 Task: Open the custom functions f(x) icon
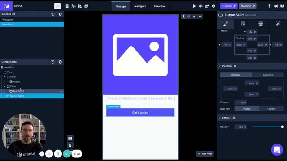coord(74,6)
